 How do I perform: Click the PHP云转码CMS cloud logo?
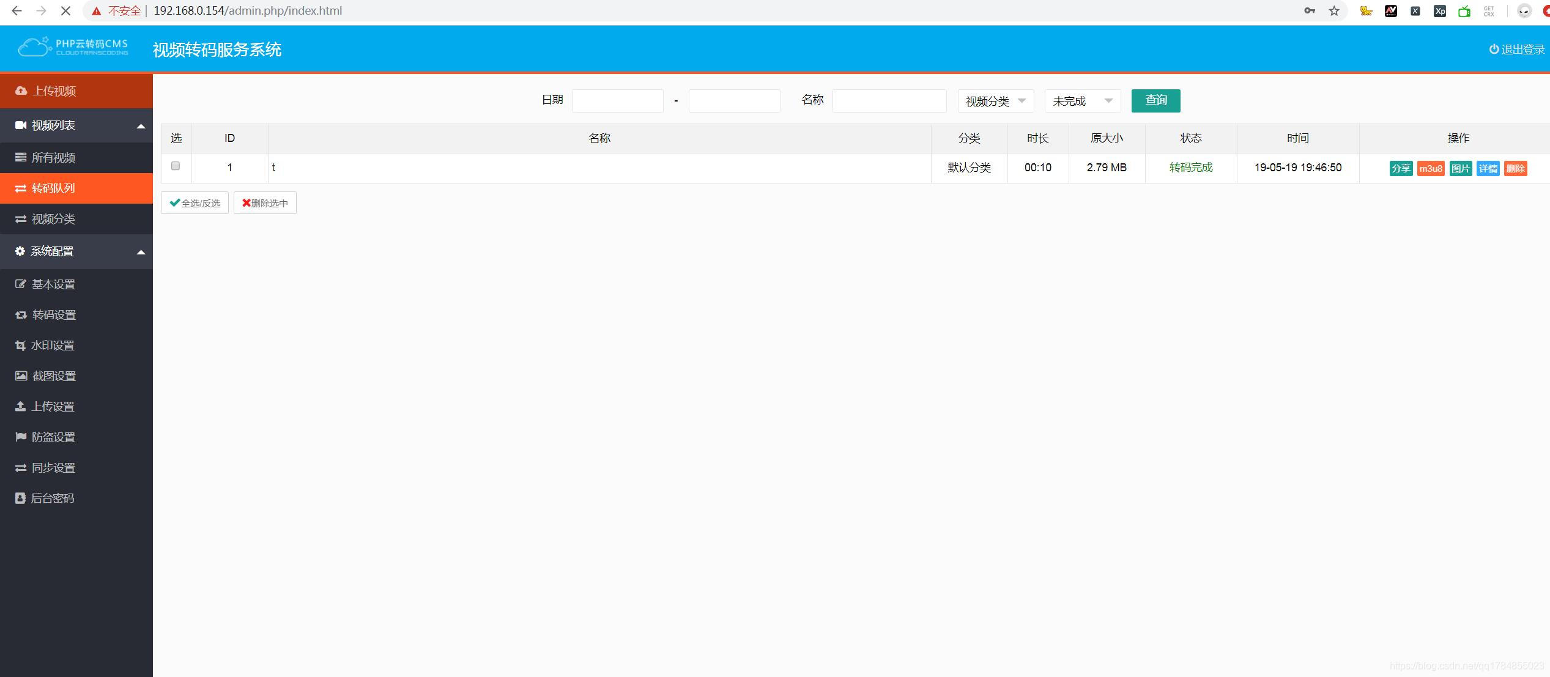[73, 48]
